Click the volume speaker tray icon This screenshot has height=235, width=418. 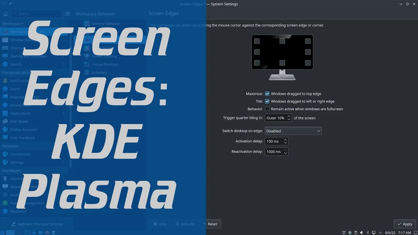pyautogui.click(x=362, y=233)
